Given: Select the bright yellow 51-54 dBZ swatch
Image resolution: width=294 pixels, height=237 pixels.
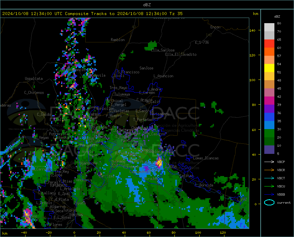Looking at the screenshot, I should click(x=269, y=68).
